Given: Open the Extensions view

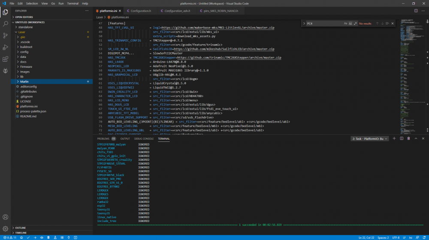Looking at the screenshot, I should [5, 59].
